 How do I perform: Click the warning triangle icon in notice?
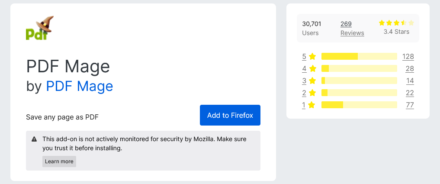[34, 139]
